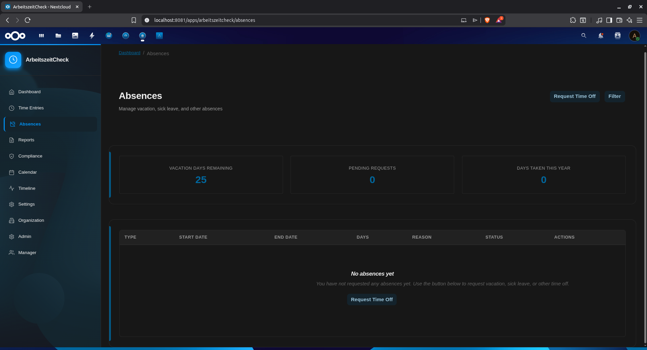Open the browser menu hamburger icon

[x=640, y=20]
